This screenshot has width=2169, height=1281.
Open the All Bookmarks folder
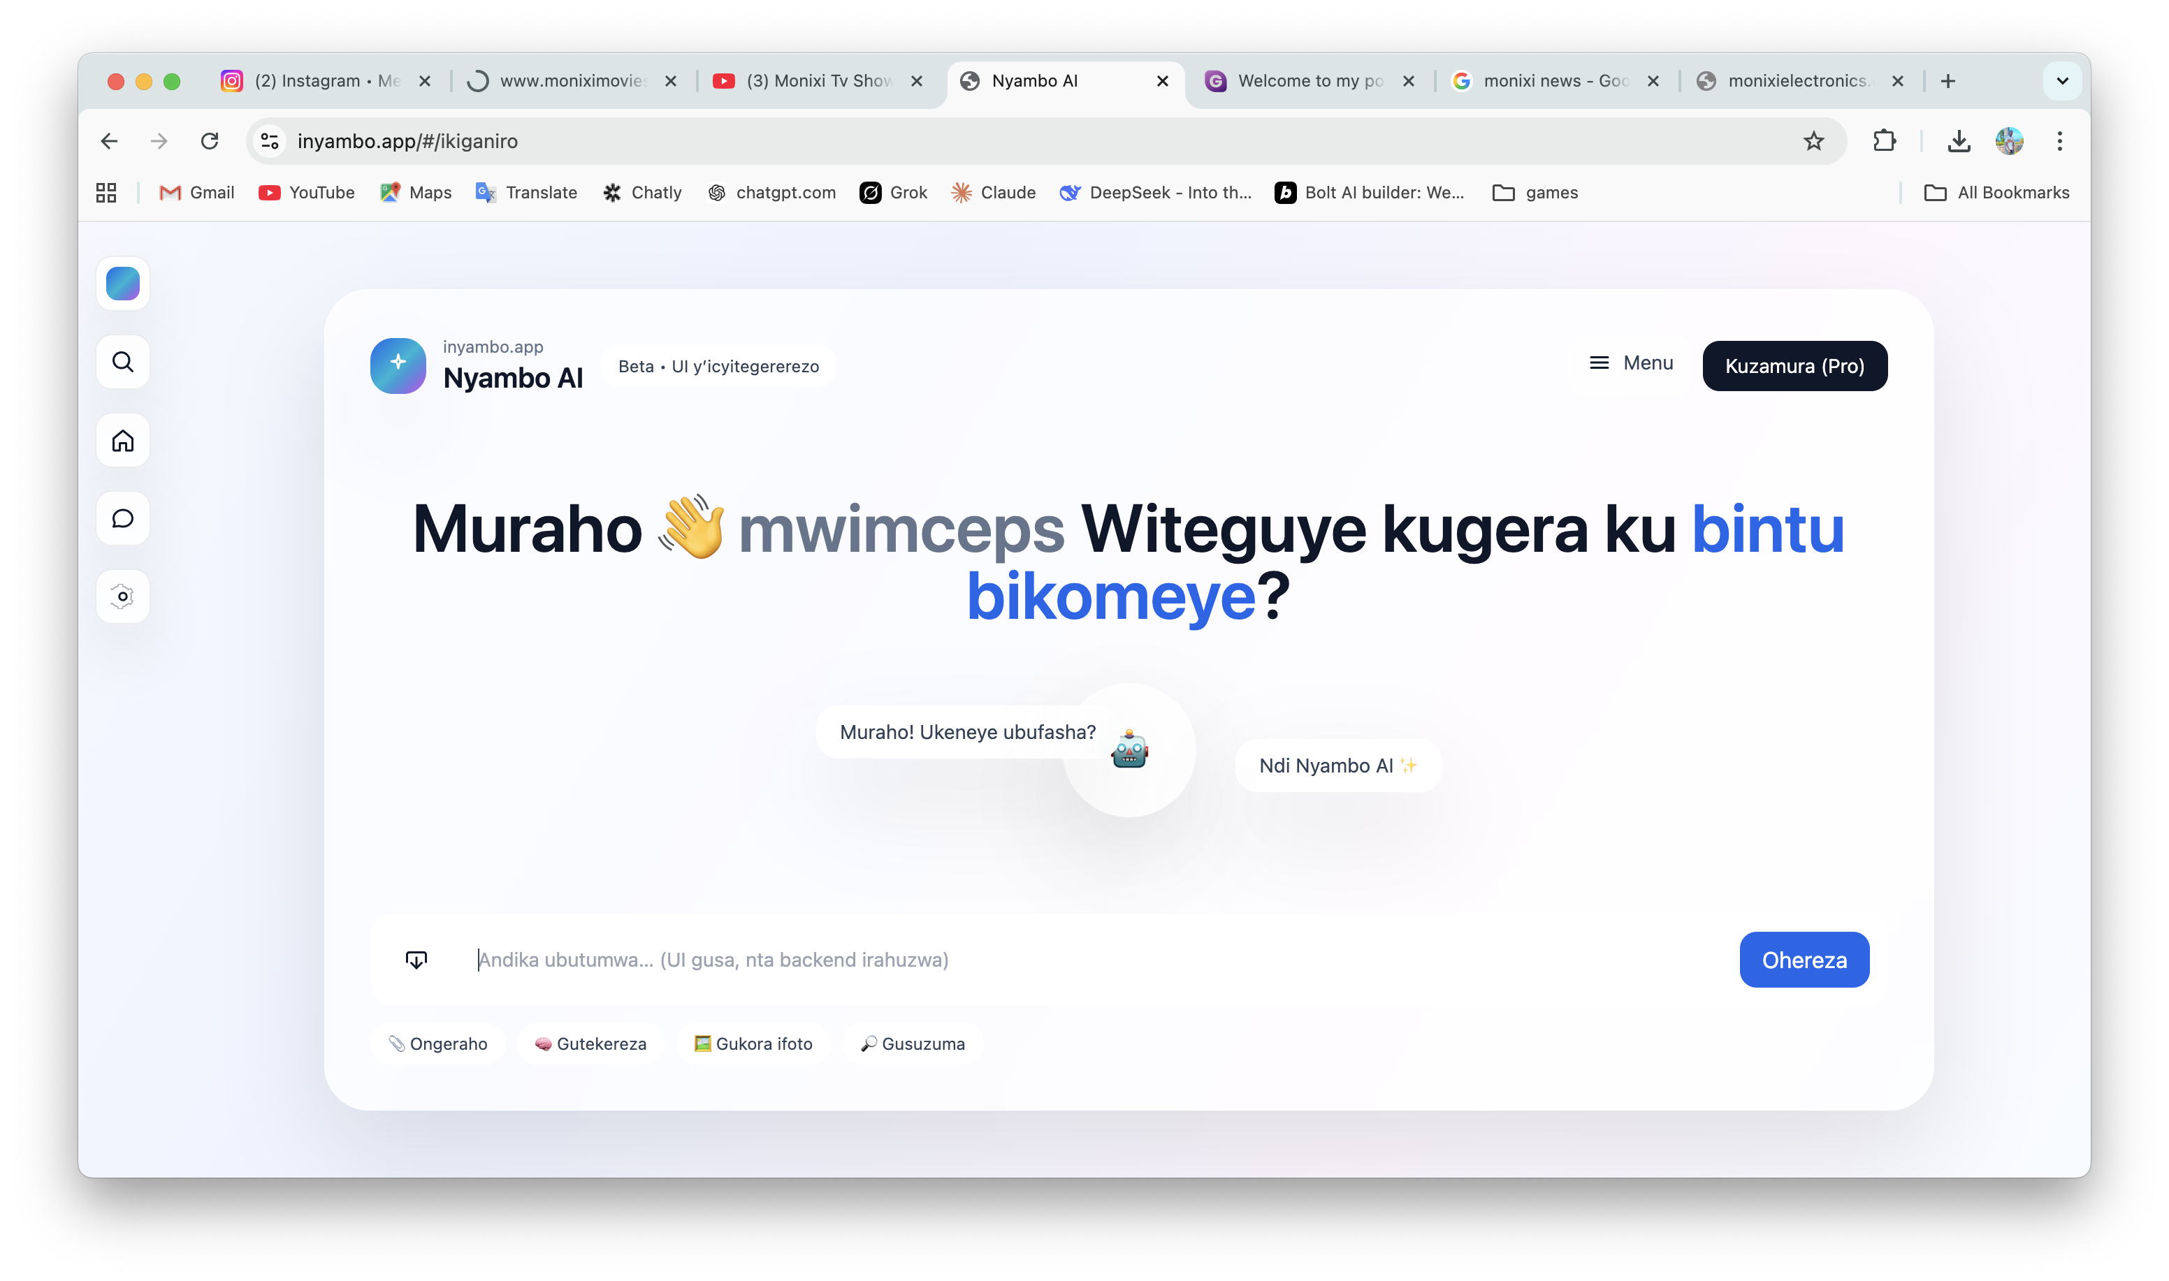click(x=1996, y=193)
